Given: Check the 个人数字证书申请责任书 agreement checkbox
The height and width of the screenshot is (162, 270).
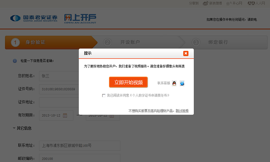Looking at the screenshot, I should click(104, 96).
